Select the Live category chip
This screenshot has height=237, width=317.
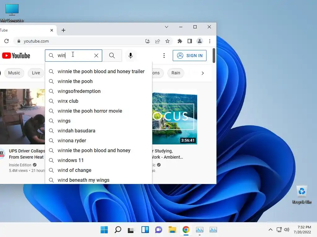click(x=36, y=73)
